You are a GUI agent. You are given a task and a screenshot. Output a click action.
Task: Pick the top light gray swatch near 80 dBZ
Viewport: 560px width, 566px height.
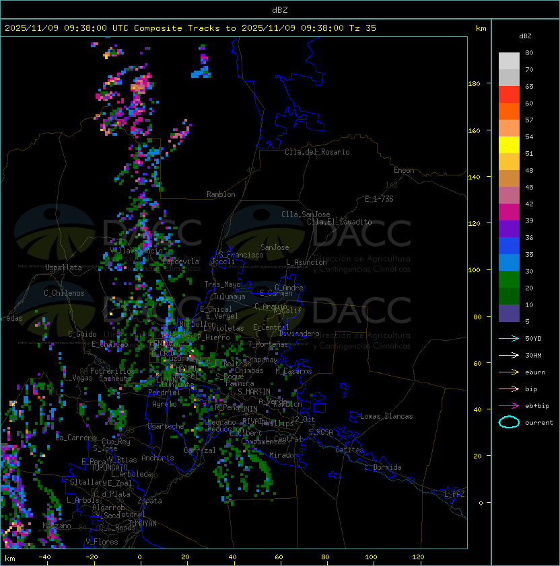509,60
